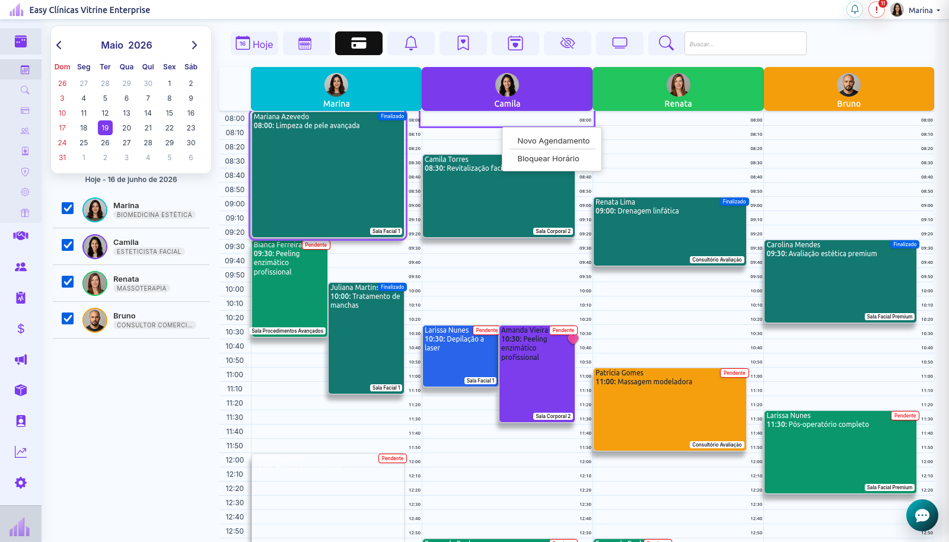The image size is (949, 542).
Task: Open the sidebar gear settings icon
Action: pos(21,483)
